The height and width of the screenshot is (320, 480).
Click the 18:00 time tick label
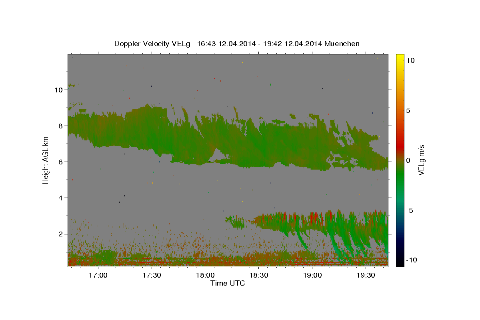pos(205,275)
